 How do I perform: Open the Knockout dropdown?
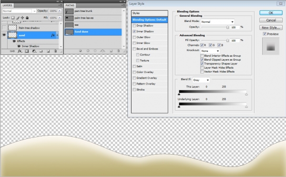pyautogui.click(x=210, y=51)
